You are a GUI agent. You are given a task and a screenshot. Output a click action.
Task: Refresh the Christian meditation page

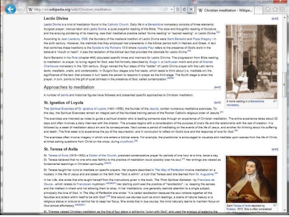[184, 9]
